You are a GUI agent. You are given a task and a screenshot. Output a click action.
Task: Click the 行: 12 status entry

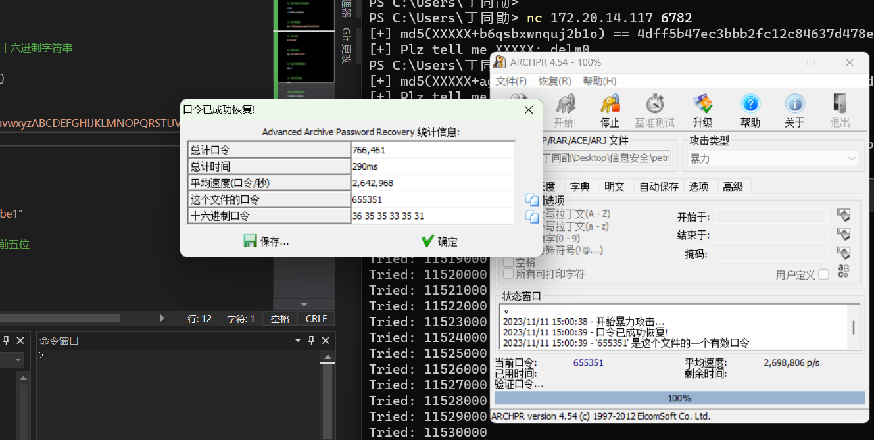(x=200, y=319)
